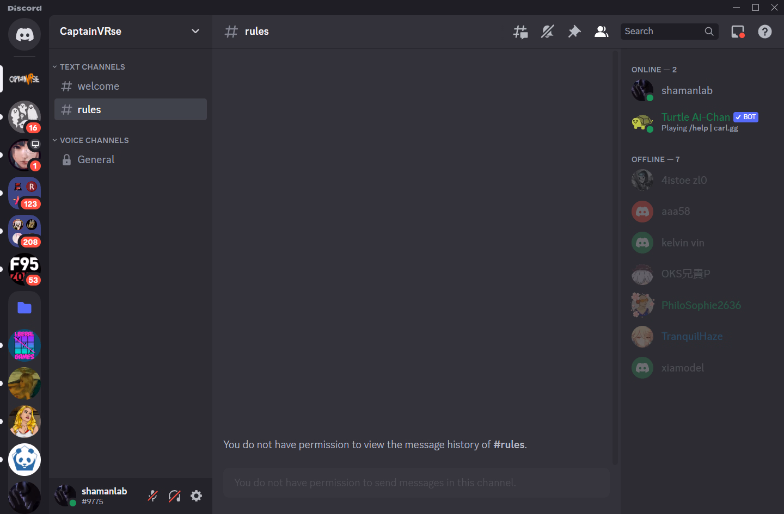Open the server folder showing 208 badge

pos(24,231)
